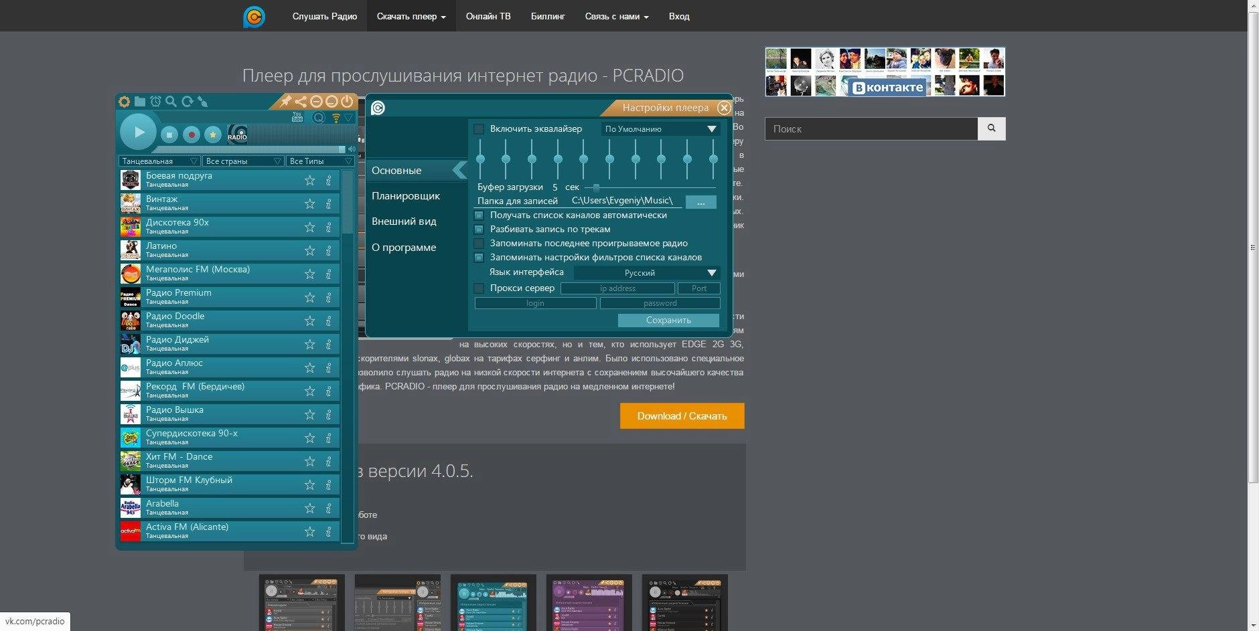The width and height of the screenshot is (1259, 631).
Task: Select the Планировщик settings tab
Action: tap(406, 196)
